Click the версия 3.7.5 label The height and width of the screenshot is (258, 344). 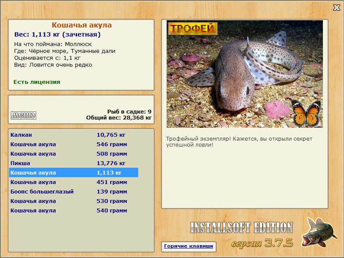click(262, 243)
